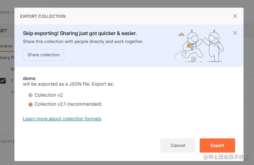Open the GET method dropdown
Image resolution: width=254 pixels, height=165 pixels.
click(x=3, y=31)
